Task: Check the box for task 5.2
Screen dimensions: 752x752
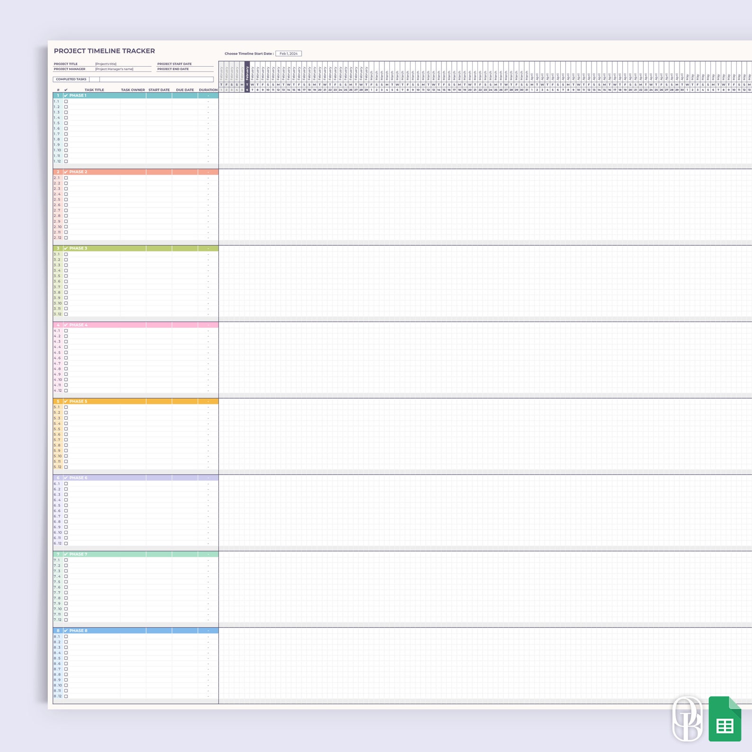Action: click(x=66, y=412)
